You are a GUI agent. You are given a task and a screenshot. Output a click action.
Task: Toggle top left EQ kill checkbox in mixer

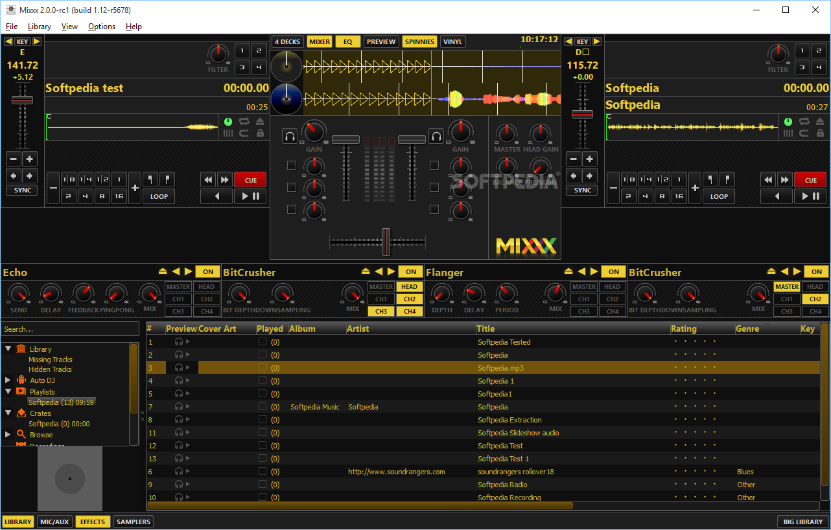click(x=292, y=165)
